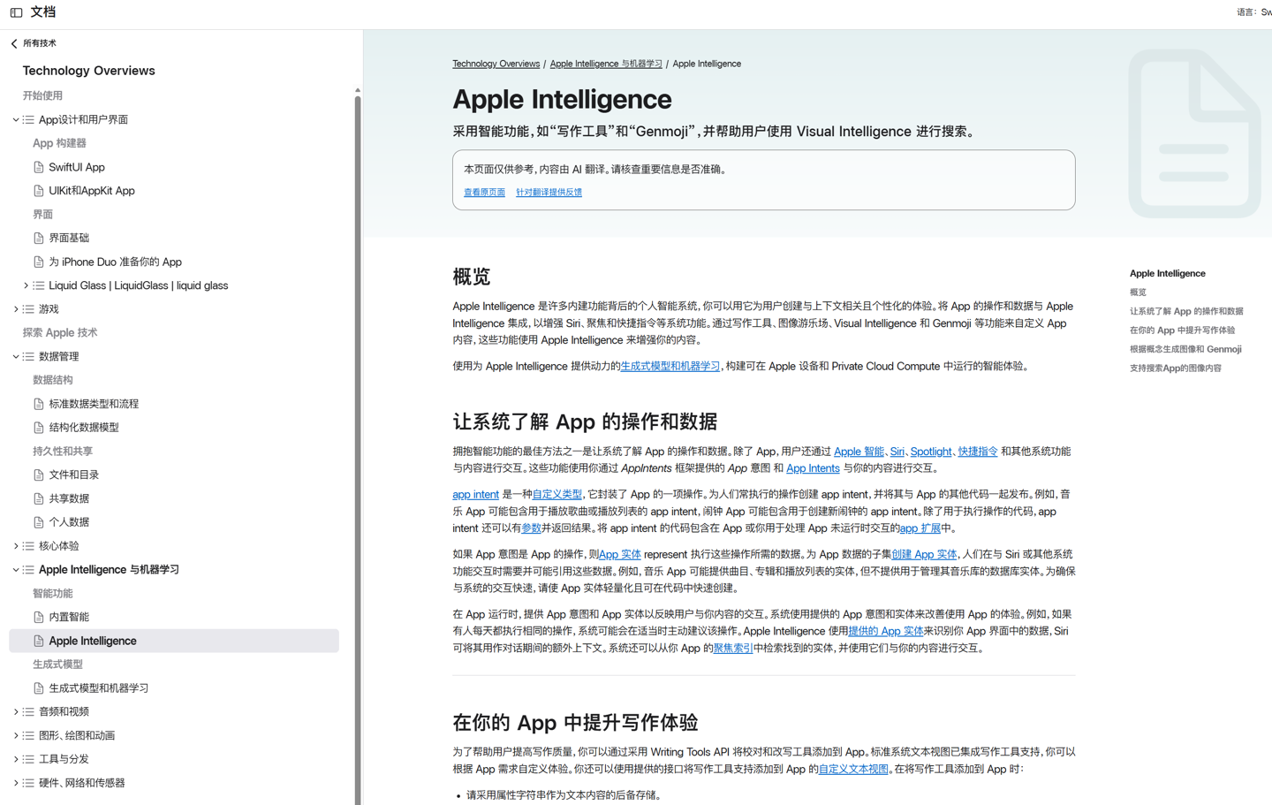1272x805 pixels.
Task: Click the document icon beside 个人数据
Action: (x=39, y=522)
